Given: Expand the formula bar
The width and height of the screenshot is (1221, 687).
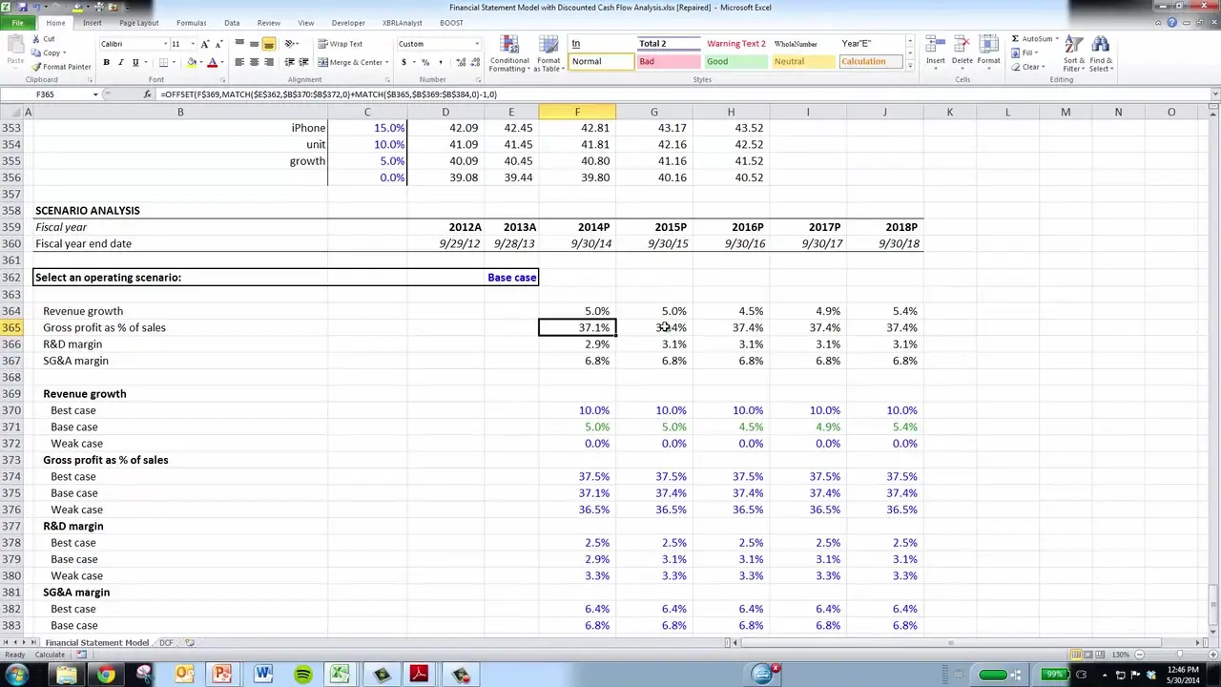Looking at the screenshot, I should [1214, 94].
